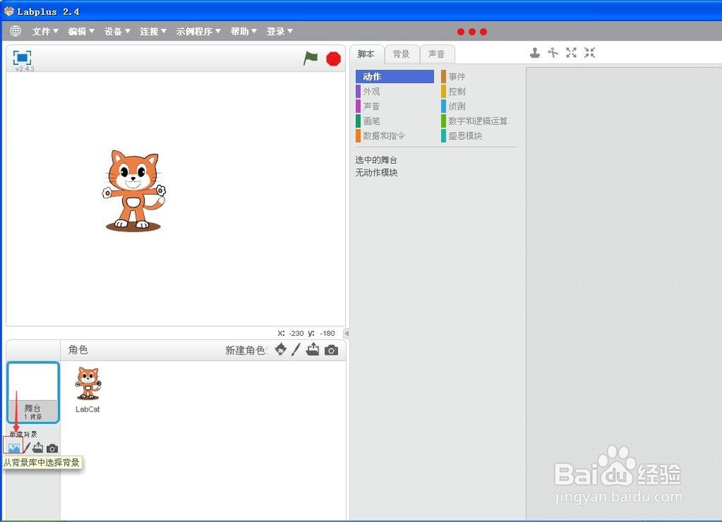This screenshot has width=722, height=522.
Task: Click the three red dots indicator
Action: 472,32
